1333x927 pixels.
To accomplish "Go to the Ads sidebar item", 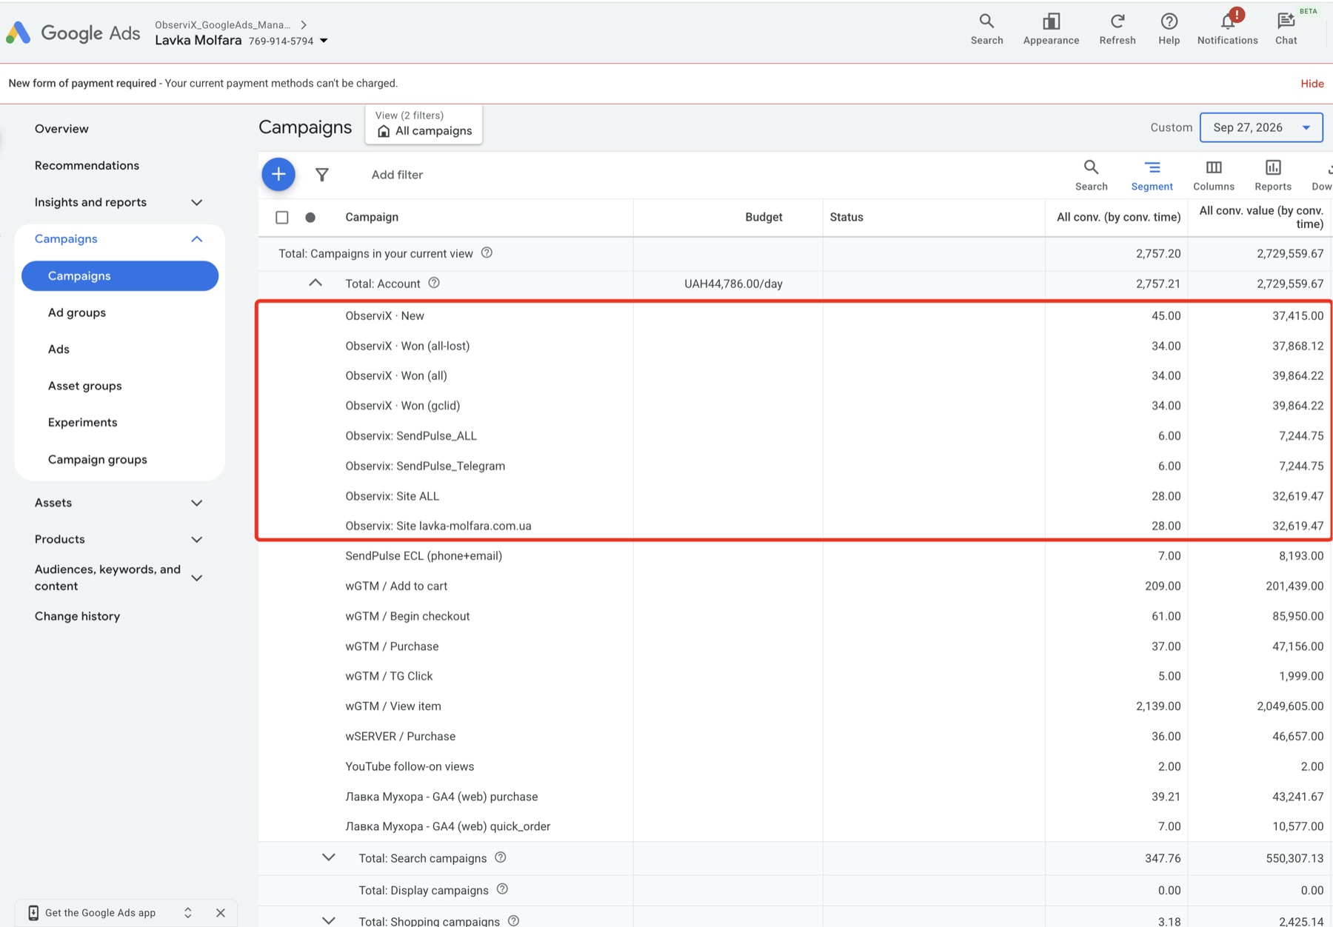I will coord(59,349).
